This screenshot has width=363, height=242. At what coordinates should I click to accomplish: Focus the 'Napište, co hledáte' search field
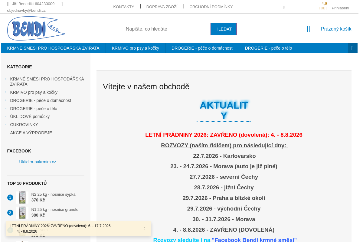pyautogui.click(x=166, y=29)
